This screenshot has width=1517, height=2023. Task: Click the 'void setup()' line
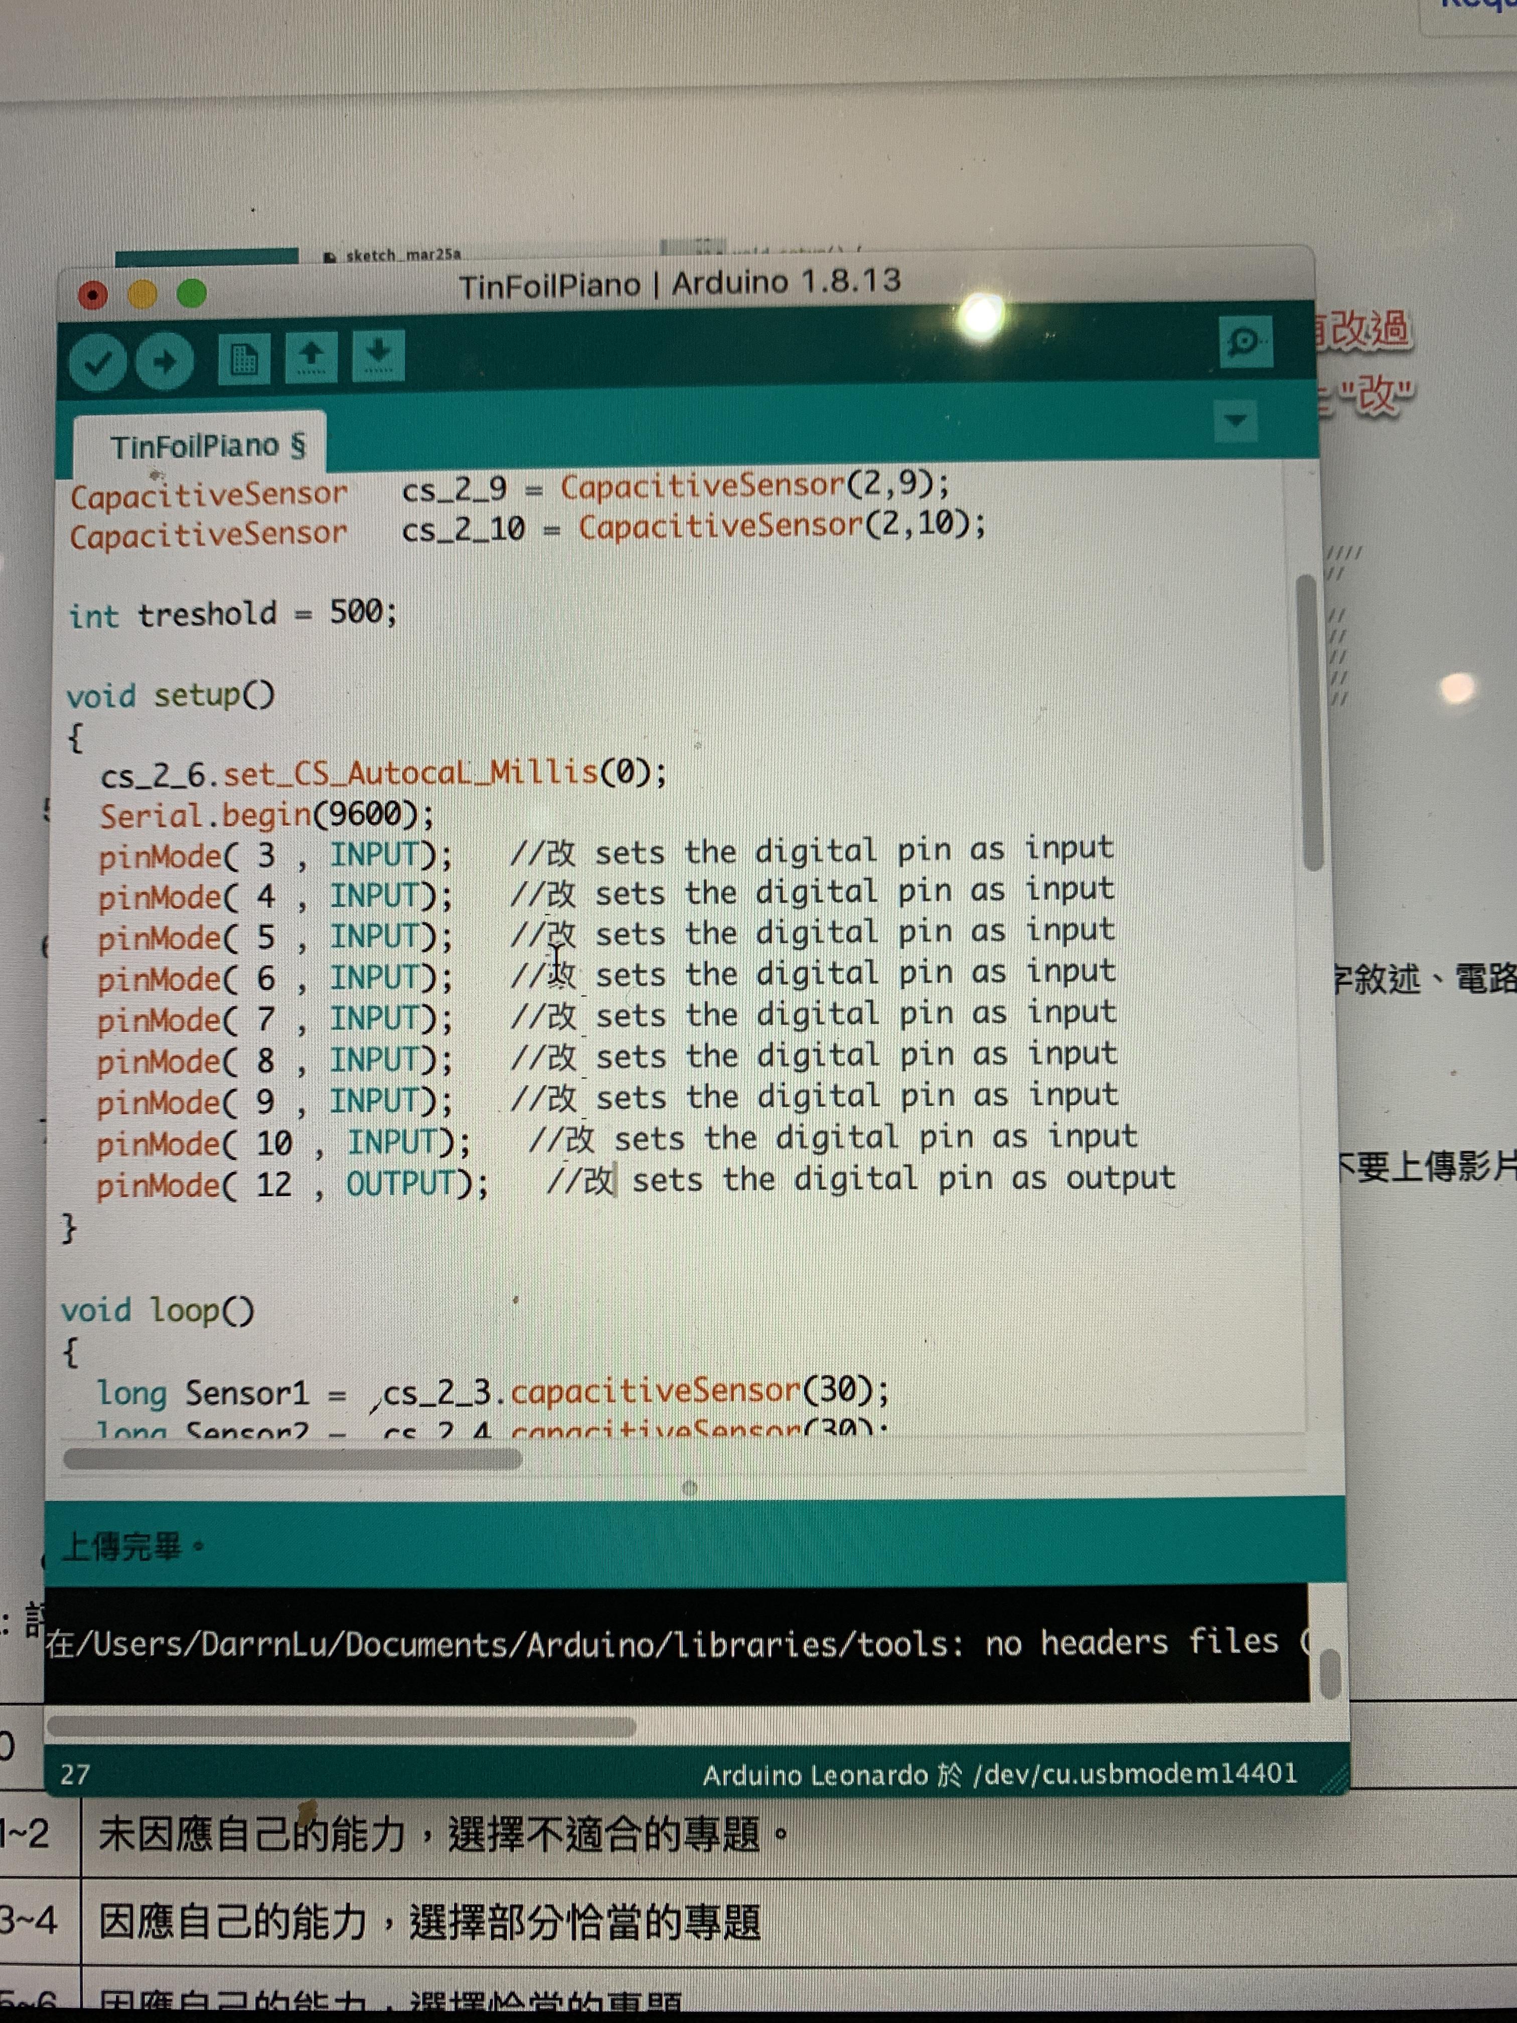point(170,696)
